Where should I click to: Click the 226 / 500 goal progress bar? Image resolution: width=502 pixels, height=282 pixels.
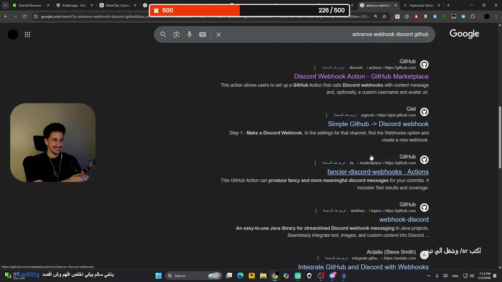(x=250, y=11)
